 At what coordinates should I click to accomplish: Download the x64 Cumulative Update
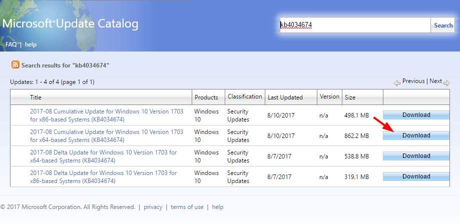pos(416,135)
